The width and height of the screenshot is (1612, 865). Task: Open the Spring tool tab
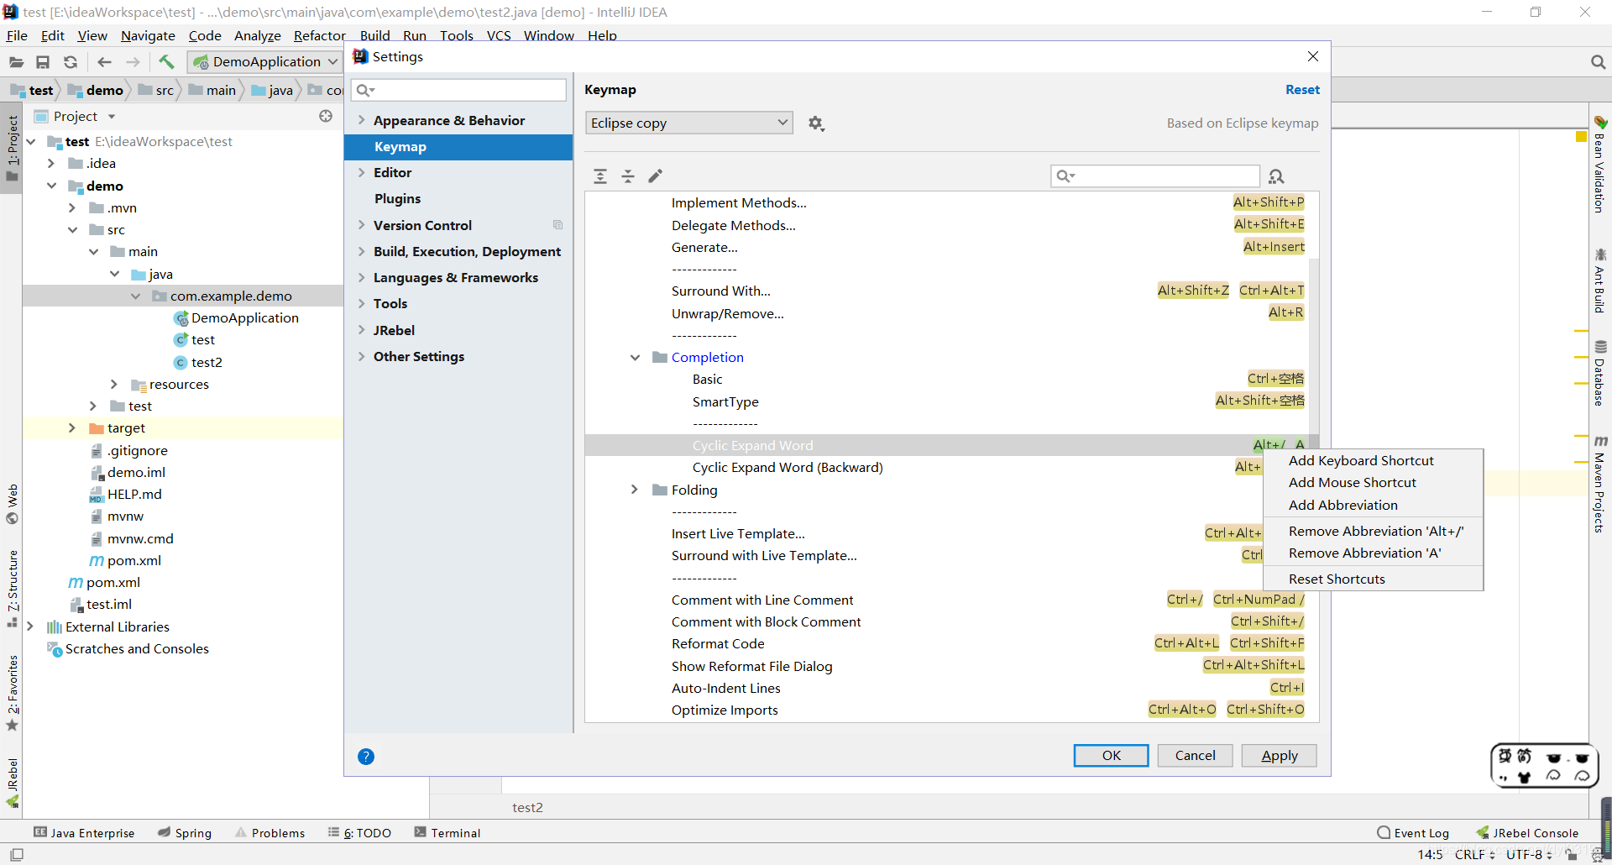185,833
